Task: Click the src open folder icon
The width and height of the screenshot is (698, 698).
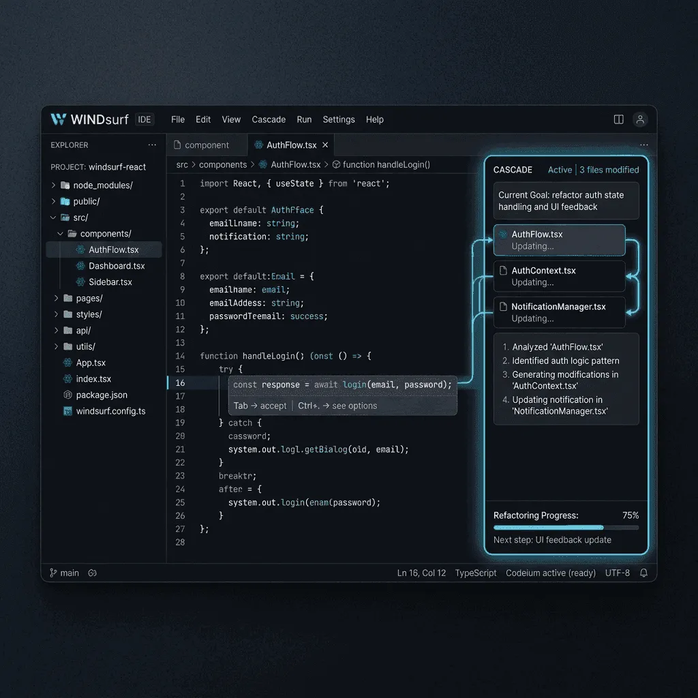Action: tap(65, 217)
